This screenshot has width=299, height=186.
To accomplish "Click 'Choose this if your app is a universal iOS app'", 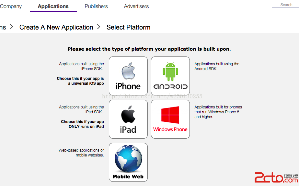I will 80,81.
